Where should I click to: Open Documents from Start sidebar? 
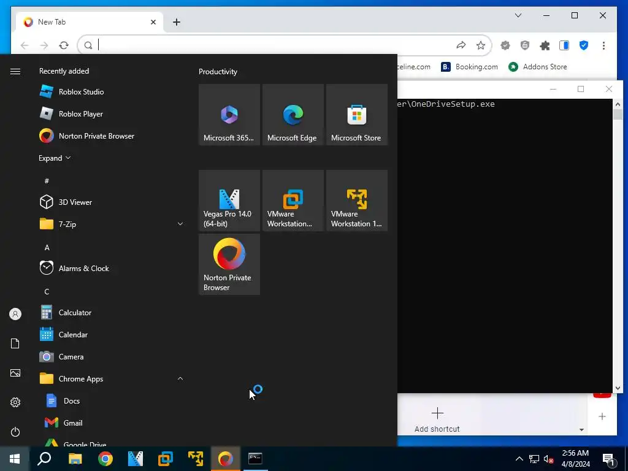(15, 343)
